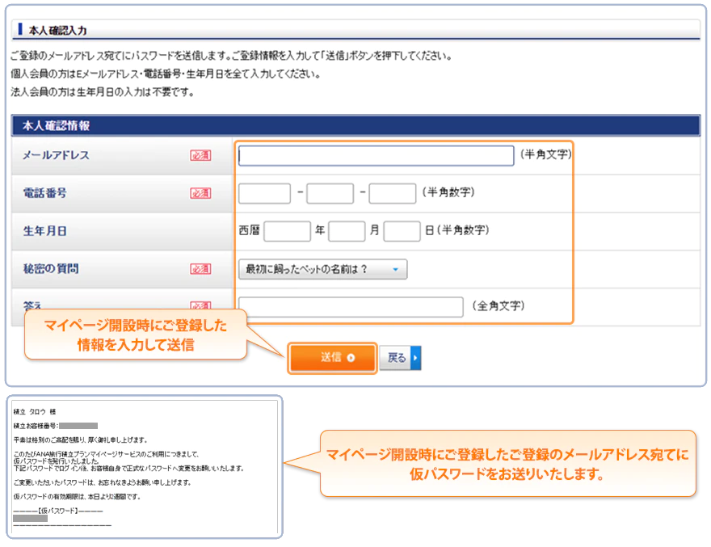Click the blue arrow beside 戻る
Screen dimensions: 711x547
pos(415,358)
